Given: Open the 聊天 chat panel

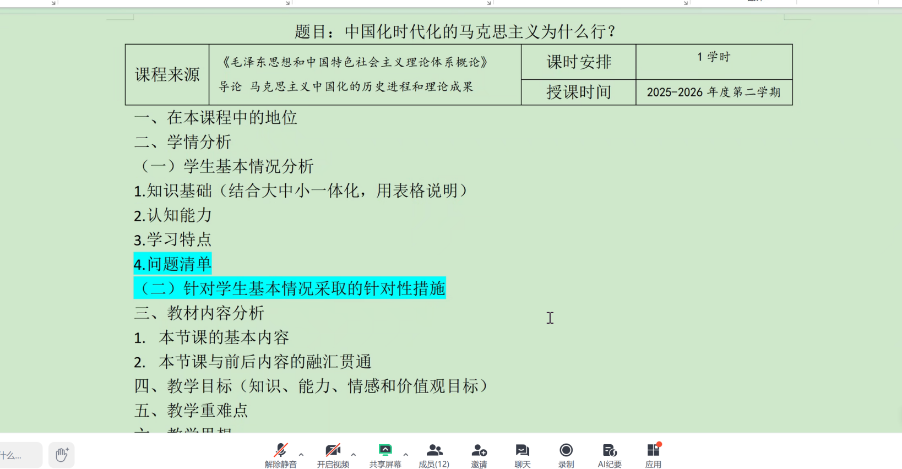Looking at the screenshot, I should click(x=522, y=455).
